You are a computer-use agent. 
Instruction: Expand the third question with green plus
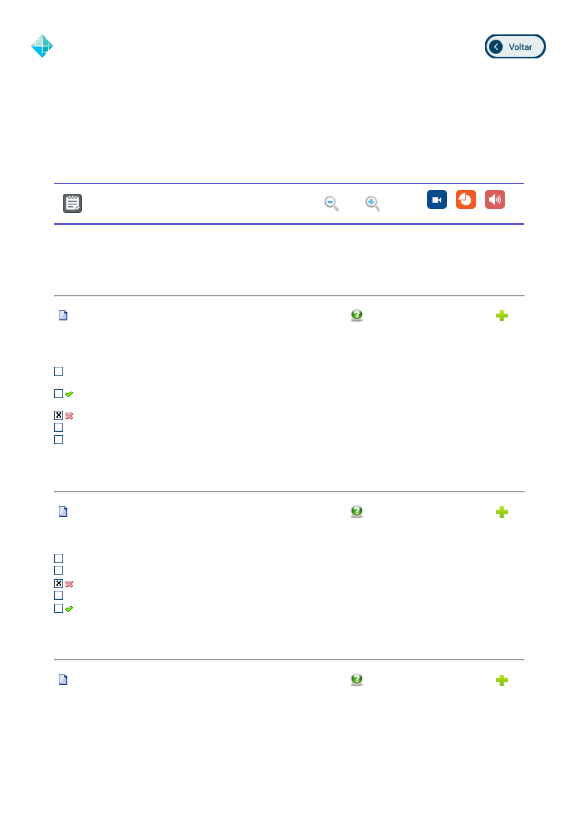pyautogui.click(x=502, y=680)
